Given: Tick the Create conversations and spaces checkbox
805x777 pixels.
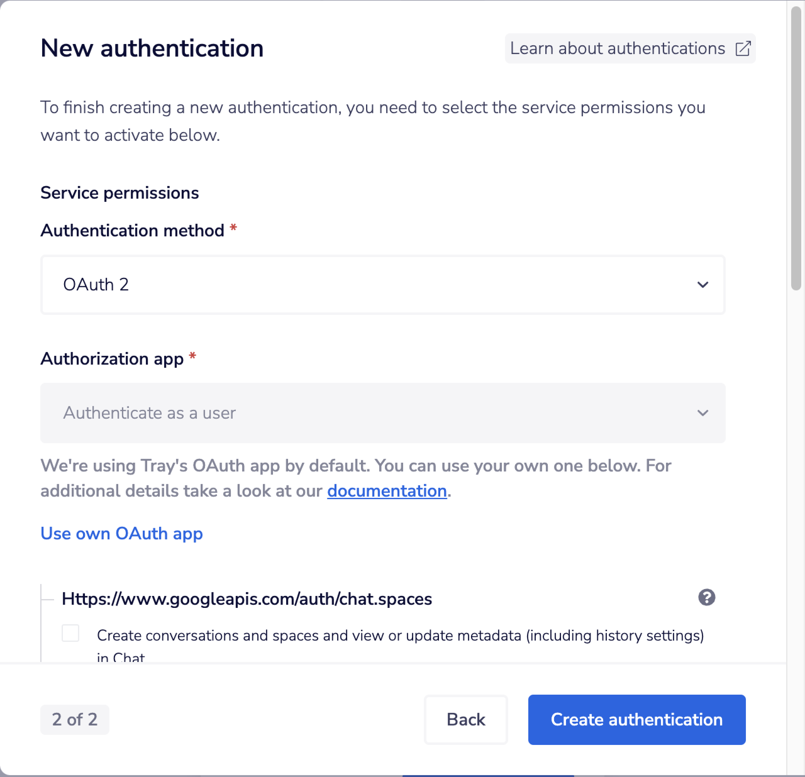Looking at the screenshot, I should pos(71,633).
